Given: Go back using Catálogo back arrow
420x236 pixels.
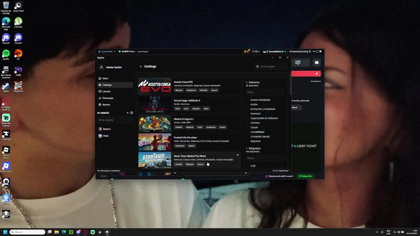Looking at the screenshot, I should coord(141,67).
